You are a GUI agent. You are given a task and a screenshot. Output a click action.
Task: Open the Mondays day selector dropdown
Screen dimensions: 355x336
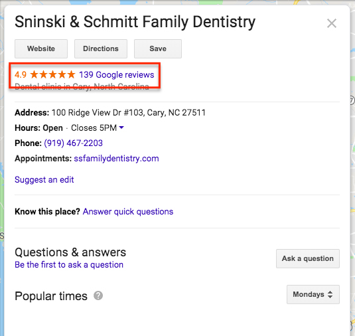pos(313,294)
